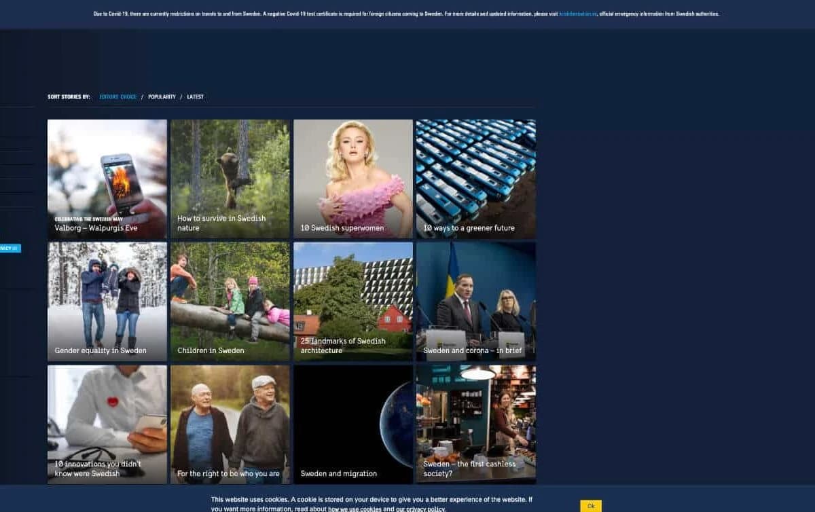The width and height of the screenshot is (815, 512).
Task: Click the "how we use cookies" link
Action: 355,508
